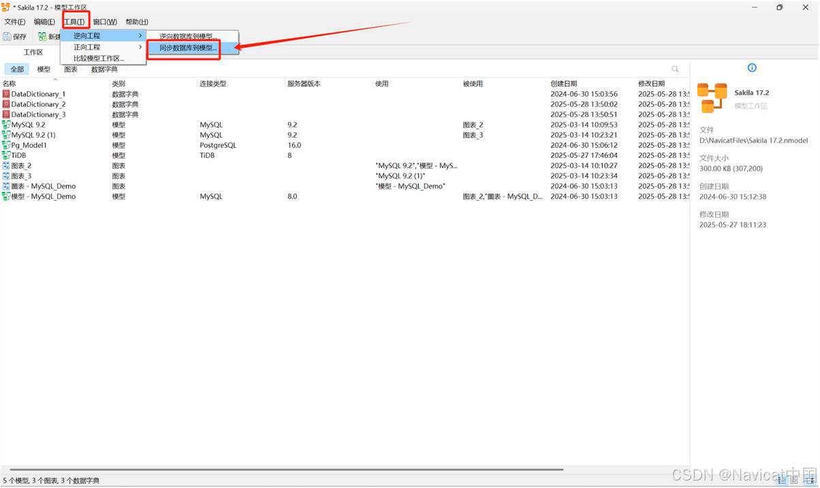Select the 图表 filter tab

[x=71, y=69]
